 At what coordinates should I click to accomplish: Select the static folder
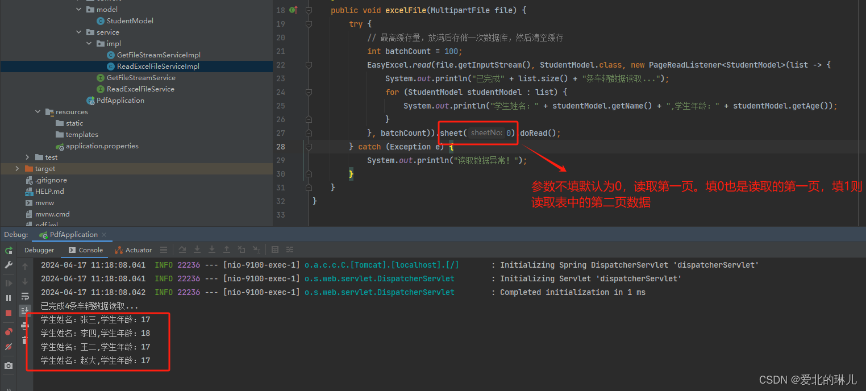[74, 123]
